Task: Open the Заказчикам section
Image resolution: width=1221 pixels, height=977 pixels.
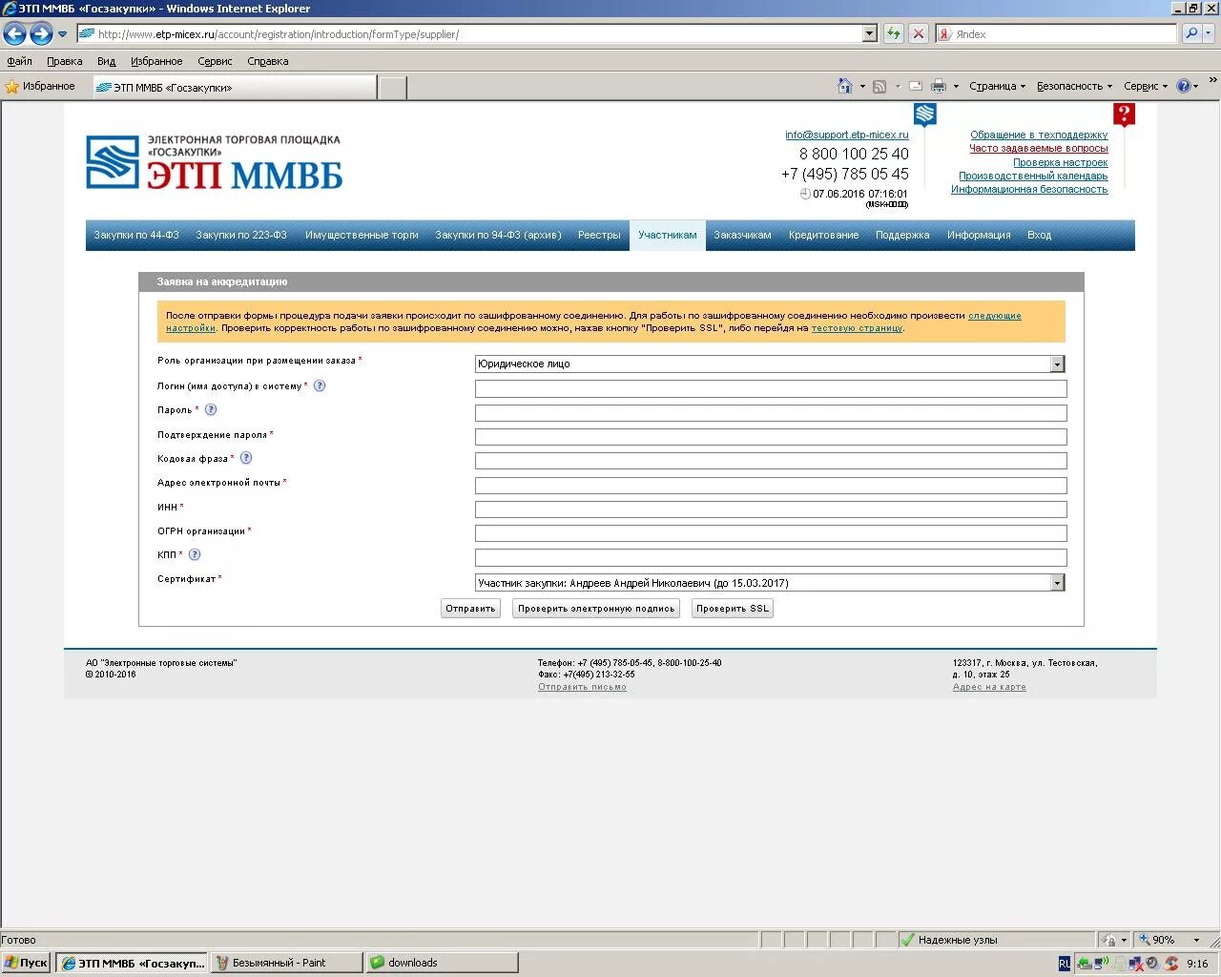Action: pos(742,235)
